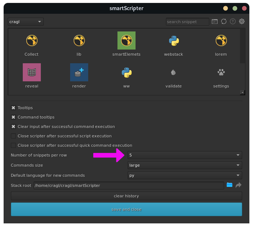Open the validate snippet
This screenshot has height=227, width=253.
point(173,72)
